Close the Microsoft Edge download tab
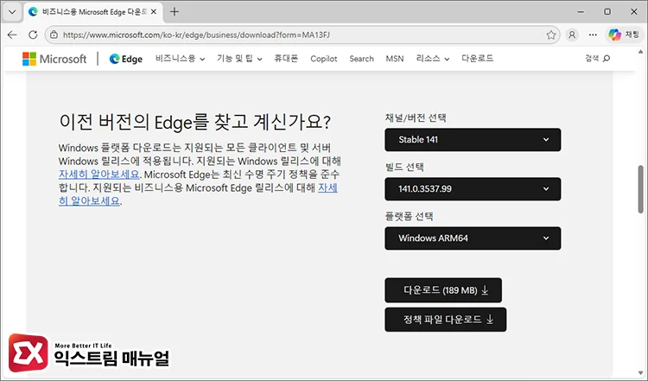This screenshot has width=648, height=381. pyautogui.click(x=154, y=11)
